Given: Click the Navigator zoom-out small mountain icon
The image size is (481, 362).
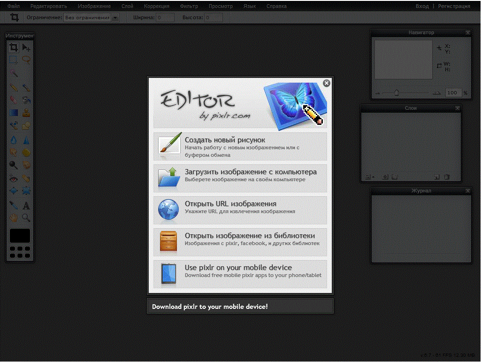Looking at the screenshot, I should [377, 92].
